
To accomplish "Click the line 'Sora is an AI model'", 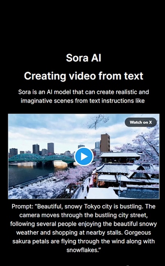I will tap(84, 92).
